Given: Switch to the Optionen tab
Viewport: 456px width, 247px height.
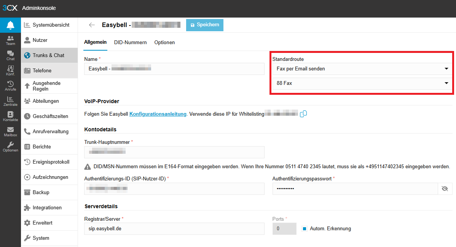Looking at the screenshot, I should point(164,43).
